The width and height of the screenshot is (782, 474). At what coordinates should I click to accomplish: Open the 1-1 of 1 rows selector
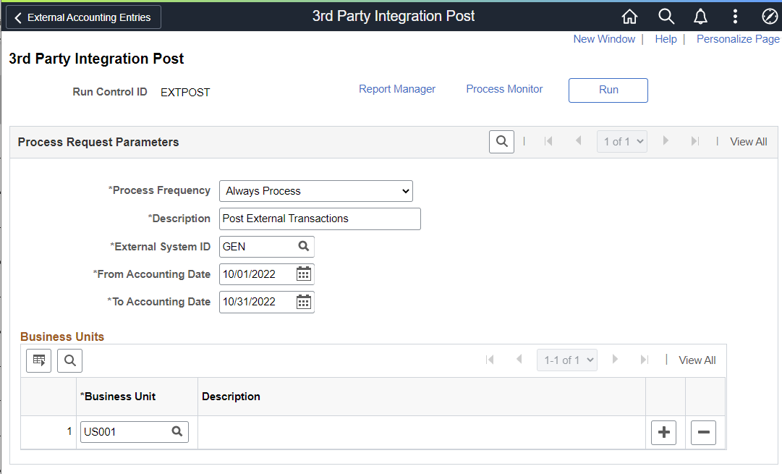tap(566, 360)
